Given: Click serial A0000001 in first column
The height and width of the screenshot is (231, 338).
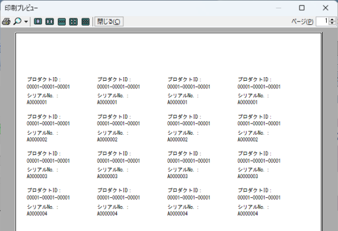Looking at the screenshot, I should pyautogui.click(x=37, y=102).
